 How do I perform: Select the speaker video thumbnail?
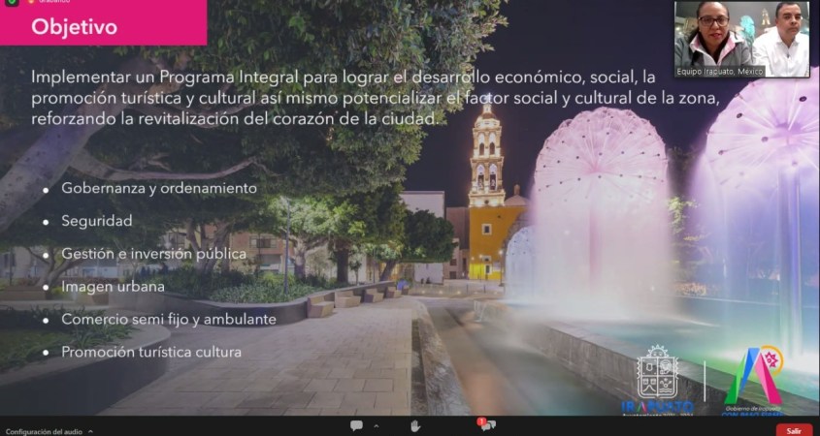point(741,39)
